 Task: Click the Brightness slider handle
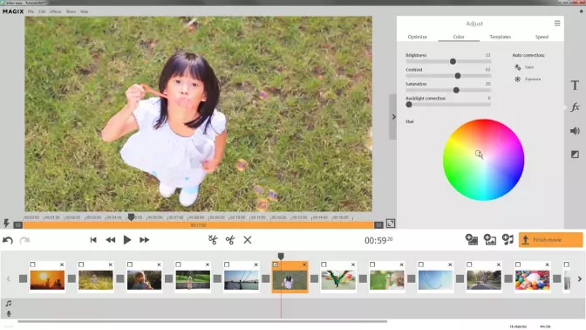pos(453,61)
